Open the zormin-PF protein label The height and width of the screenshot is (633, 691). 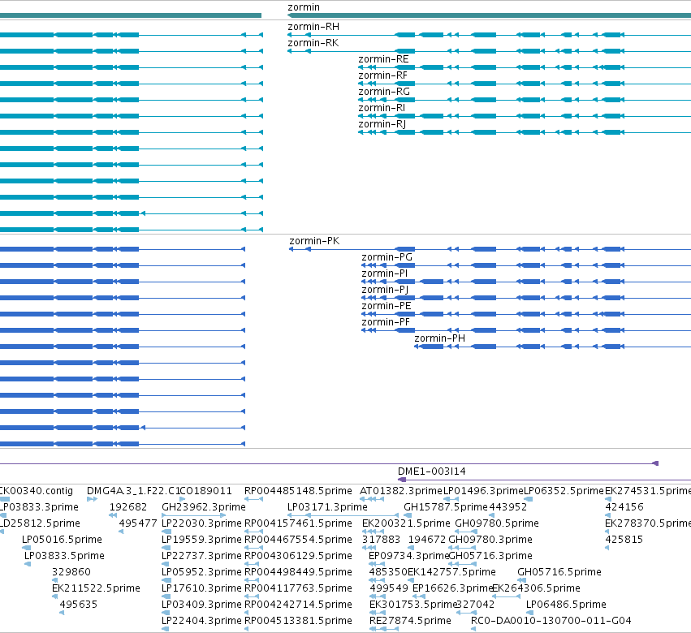pyautogui.click(x=386, y=322)
